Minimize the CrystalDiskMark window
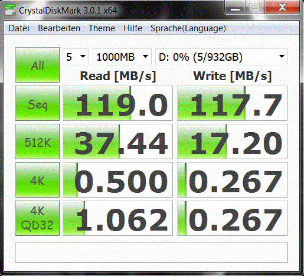304x276 pixels. pos(235,8)
